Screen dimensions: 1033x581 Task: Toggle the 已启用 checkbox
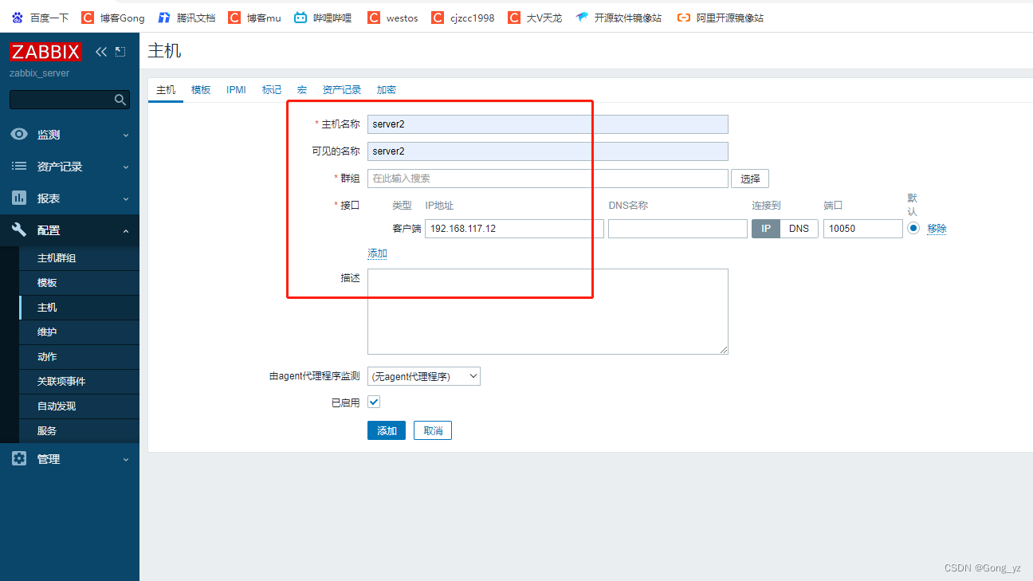[x=374, y=402]
